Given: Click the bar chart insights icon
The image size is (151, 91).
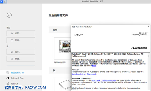Looking at the screenshot, I should (8, 83).
